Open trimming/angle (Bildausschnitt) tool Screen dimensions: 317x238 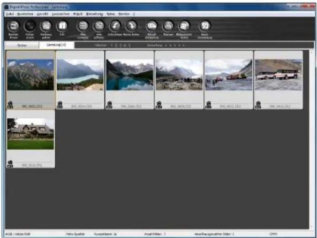coord(184,29)
